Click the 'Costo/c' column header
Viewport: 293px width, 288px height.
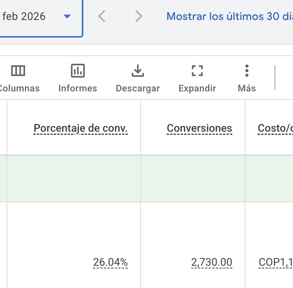[x=275, y=128]
